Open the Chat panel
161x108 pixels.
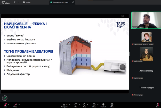(76, 104)
